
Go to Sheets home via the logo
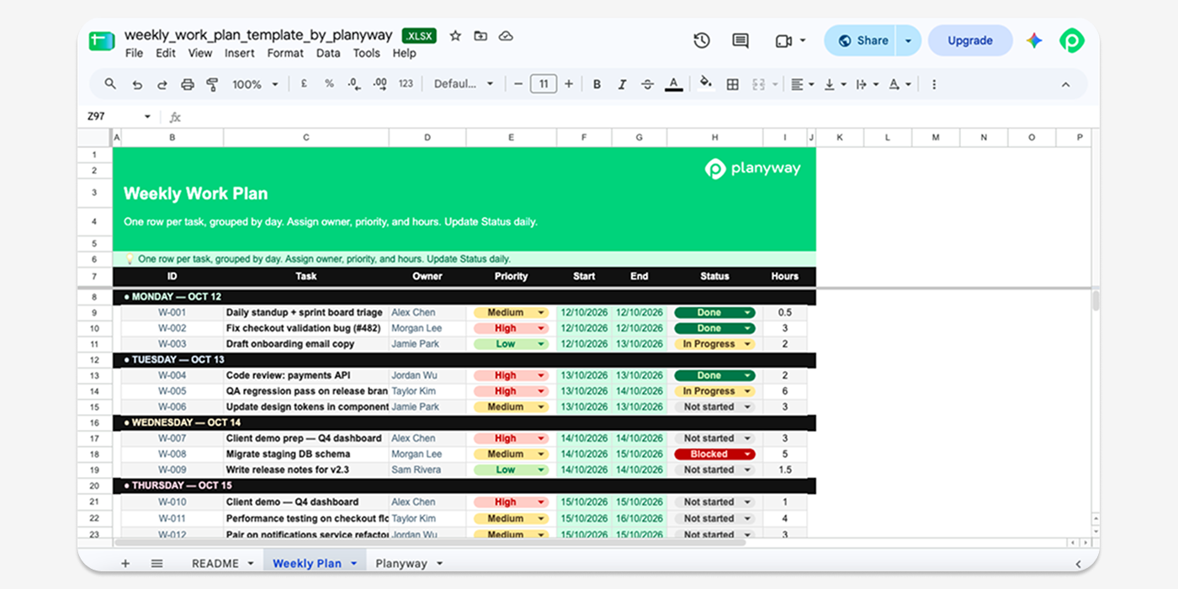click(x=102, y=40)
